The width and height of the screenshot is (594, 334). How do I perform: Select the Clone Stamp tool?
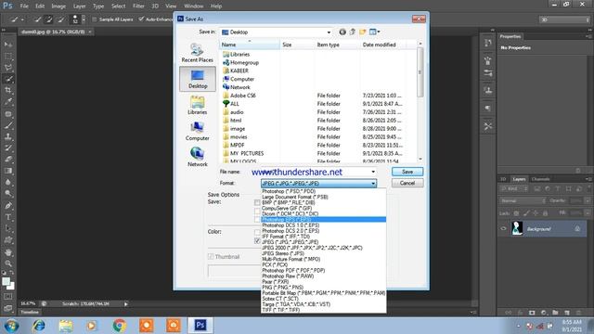[x=8, y=136]
